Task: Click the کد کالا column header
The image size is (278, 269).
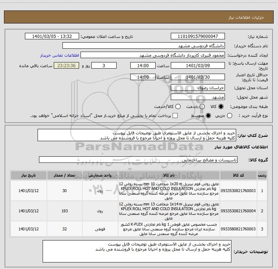Action: (x=238, y=175)
